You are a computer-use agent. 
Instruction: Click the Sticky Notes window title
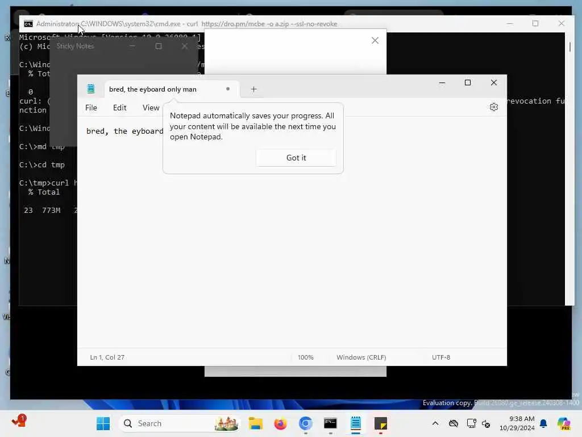coord(75,46)
